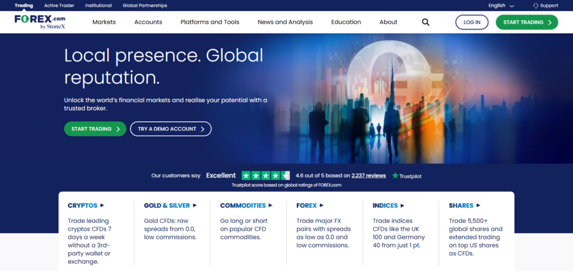
Task: Click the arrow next to INDICES
Action: tap(402, 206)
